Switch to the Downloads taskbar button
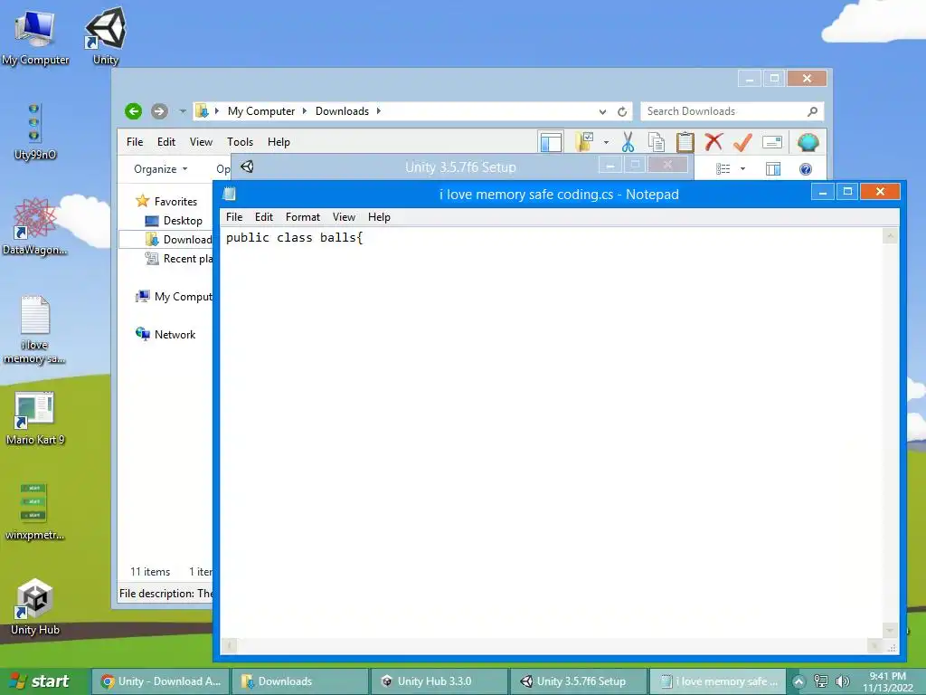This screenshot has width=926, height=695. point(300,681)
